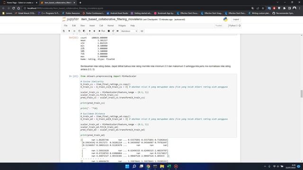Open the File menu
The height and width of the screenshot is (170, 303).
pos(66,25)
